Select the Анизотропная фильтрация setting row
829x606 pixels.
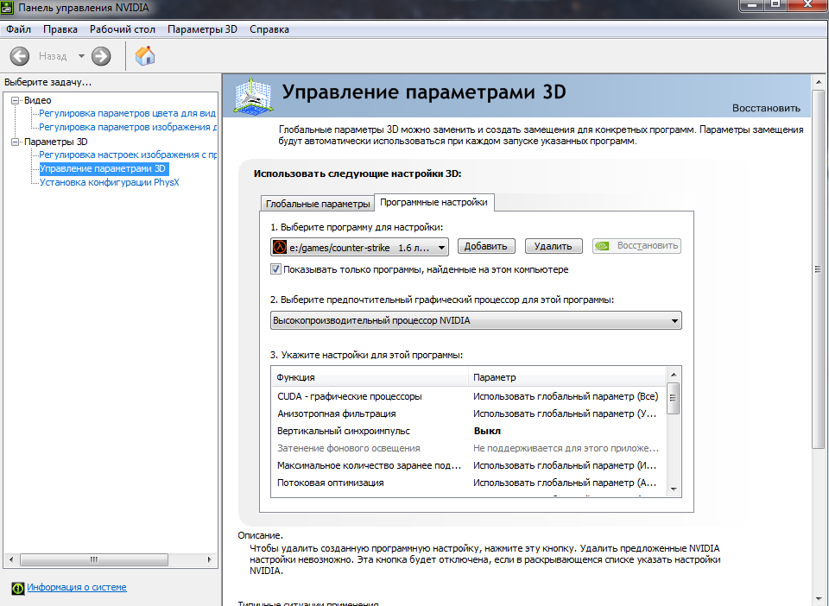pyautogui.click(x=469, y=413)
